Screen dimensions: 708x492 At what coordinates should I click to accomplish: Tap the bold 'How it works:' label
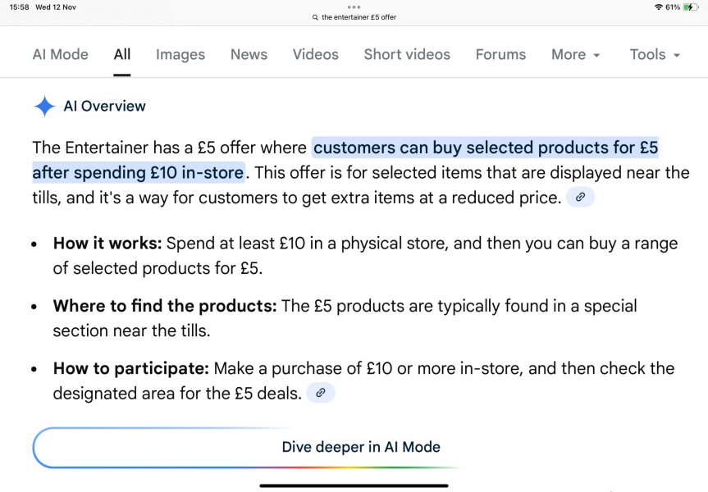[107, 244]
